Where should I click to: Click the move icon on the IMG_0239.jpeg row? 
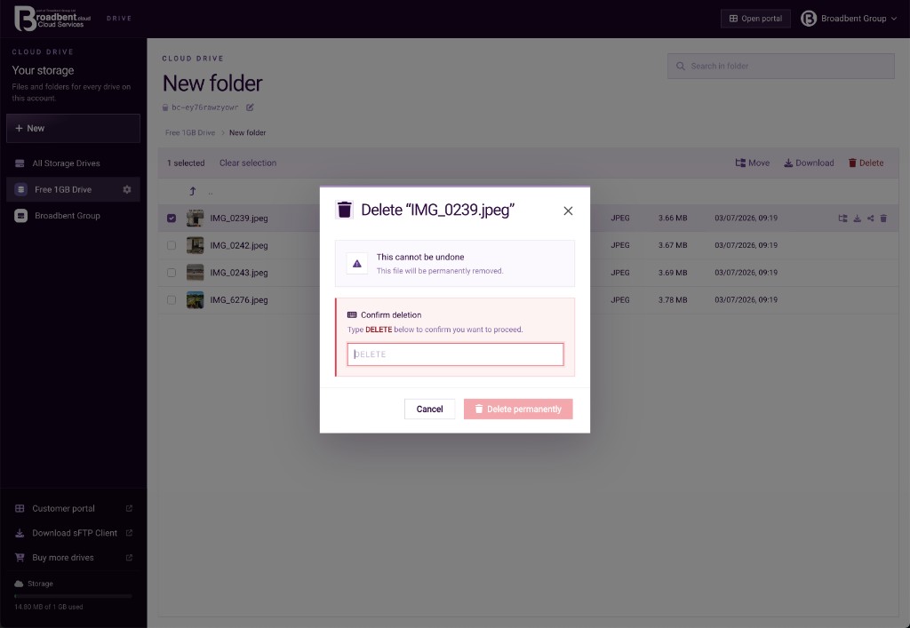842,219
